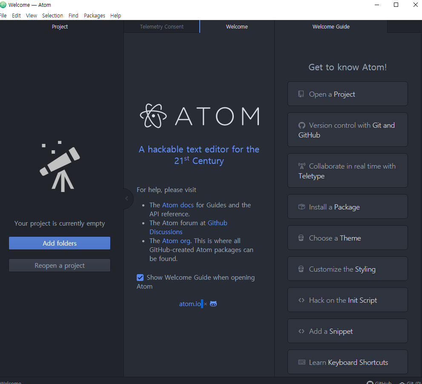Click the Octocat icon beside atom.io
The height and width of the screenshot is (384, 422).
coord(213,304)
